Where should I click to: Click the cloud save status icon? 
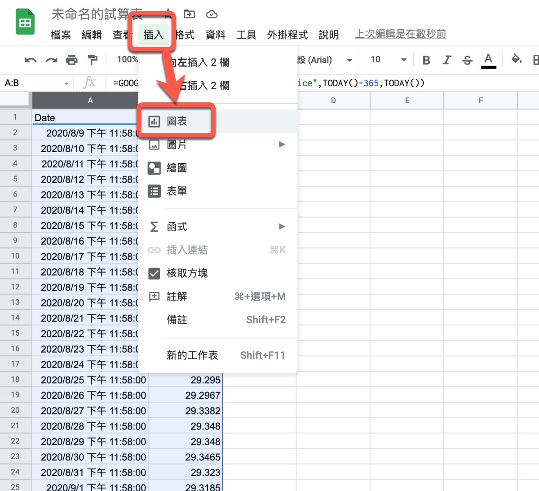click(x=212, y=14)
